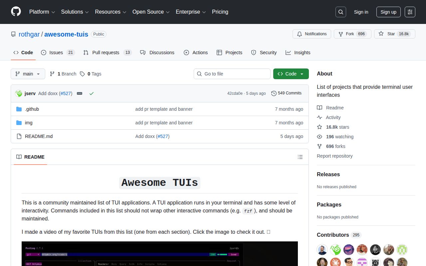Switch to the Issues tab
Image resolution: width=426 pixels, height=266 pixels.
pos(56,52)
